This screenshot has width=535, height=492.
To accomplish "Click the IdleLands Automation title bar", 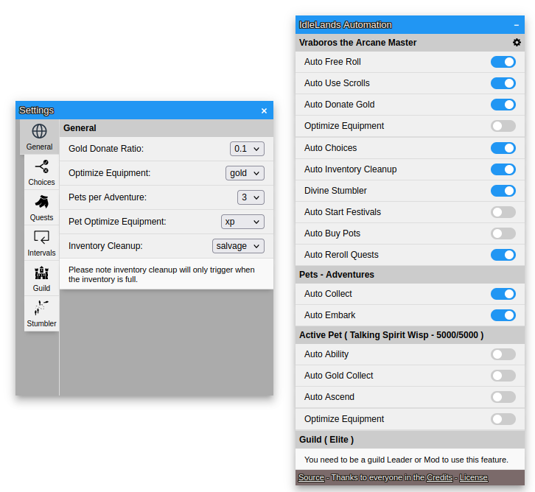I will (410, 25).
